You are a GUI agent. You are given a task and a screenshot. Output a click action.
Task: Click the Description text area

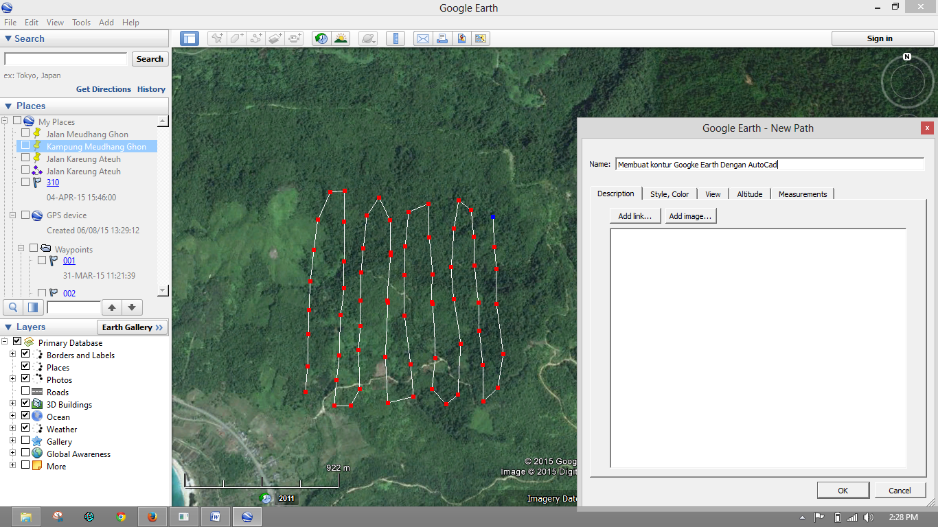tap(758, 348)
